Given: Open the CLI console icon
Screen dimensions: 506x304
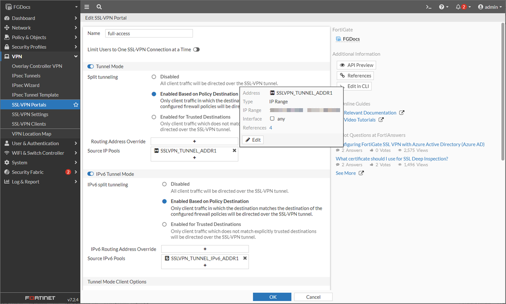Looking at the screenshot, I should click(428, 7).
